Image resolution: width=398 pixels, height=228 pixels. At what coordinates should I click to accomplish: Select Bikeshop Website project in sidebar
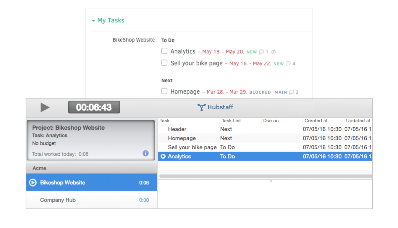92,183
